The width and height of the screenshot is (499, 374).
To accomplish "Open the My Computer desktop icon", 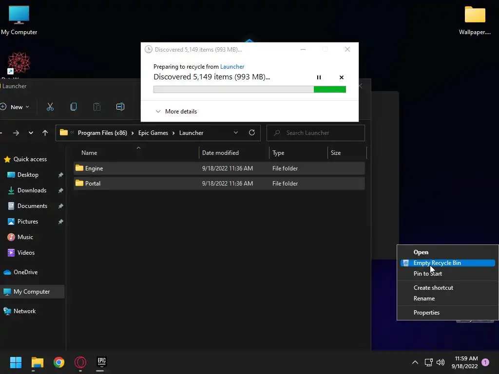I will coord(19,19).
